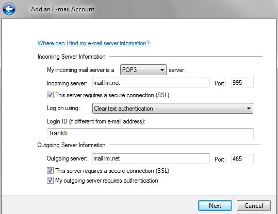Click the Outgoing server field with mail.lmi.net
The image size is (278, 214).
pos(151,158)
